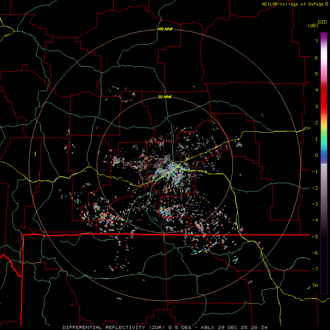Click the 3 value on the color scale
Screen dimensions: 330x330
coord(316,106)
